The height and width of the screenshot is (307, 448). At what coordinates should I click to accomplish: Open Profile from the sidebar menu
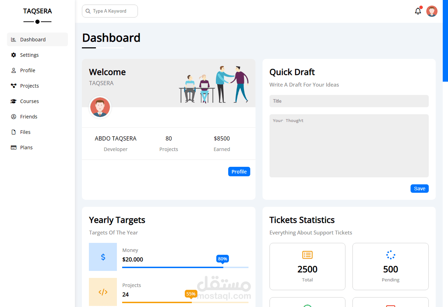[x=37, y=70]
